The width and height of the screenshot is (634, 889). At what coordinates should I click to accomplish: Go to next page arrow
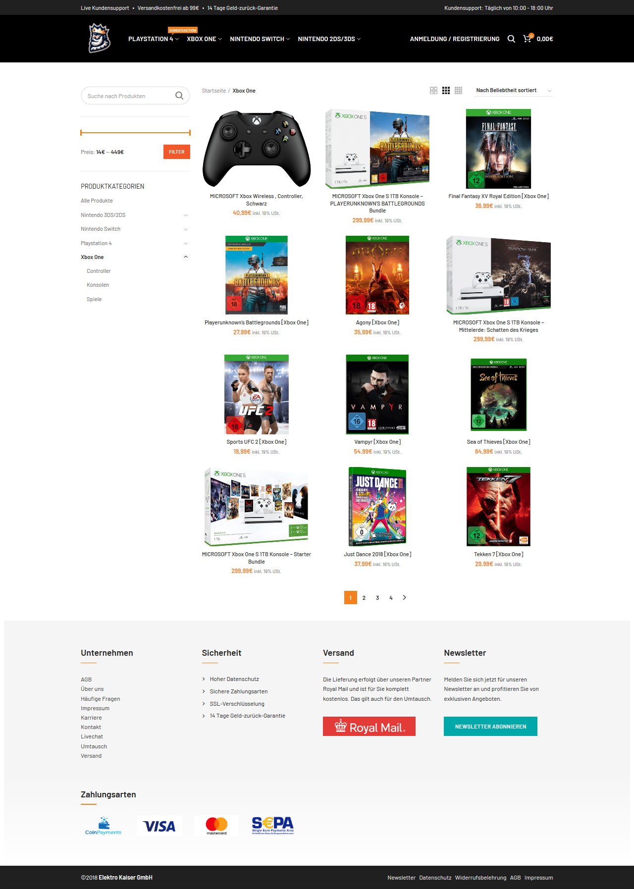click(405, 598)
